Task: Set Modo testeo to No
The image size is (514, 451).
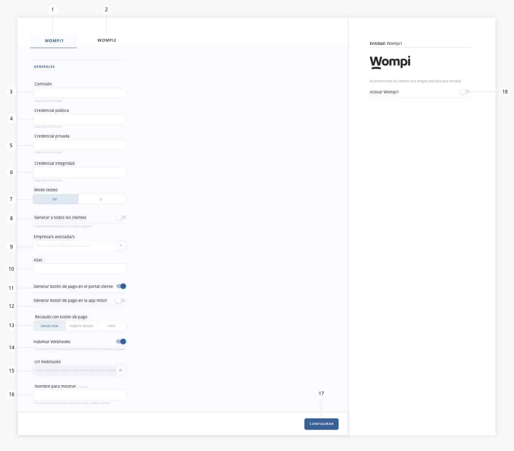Action: point(55,199)
